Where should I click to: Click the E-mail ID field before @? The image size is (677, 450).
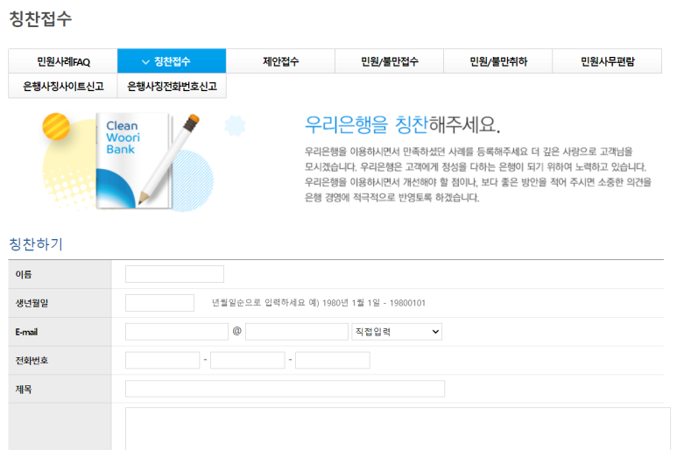pos(177,331)
